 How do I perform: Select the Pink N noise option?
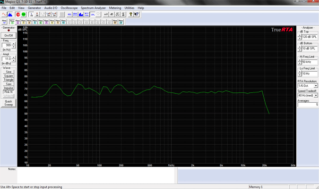(x=9, y=92)
